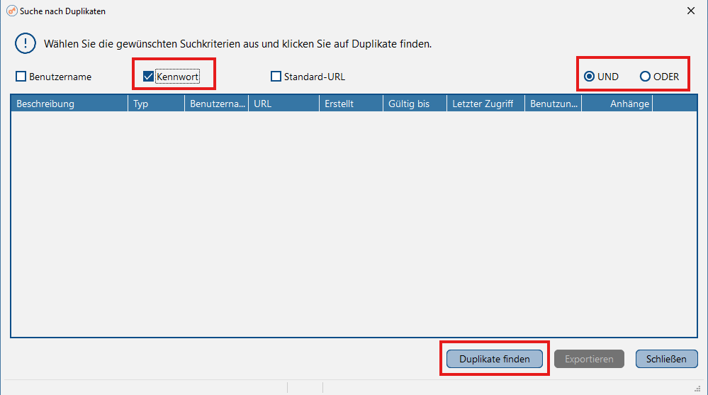Viewport: 708px width, 395px height.
Task: Close the Suche nach Duplikaten window
Action: pos(691,11)
